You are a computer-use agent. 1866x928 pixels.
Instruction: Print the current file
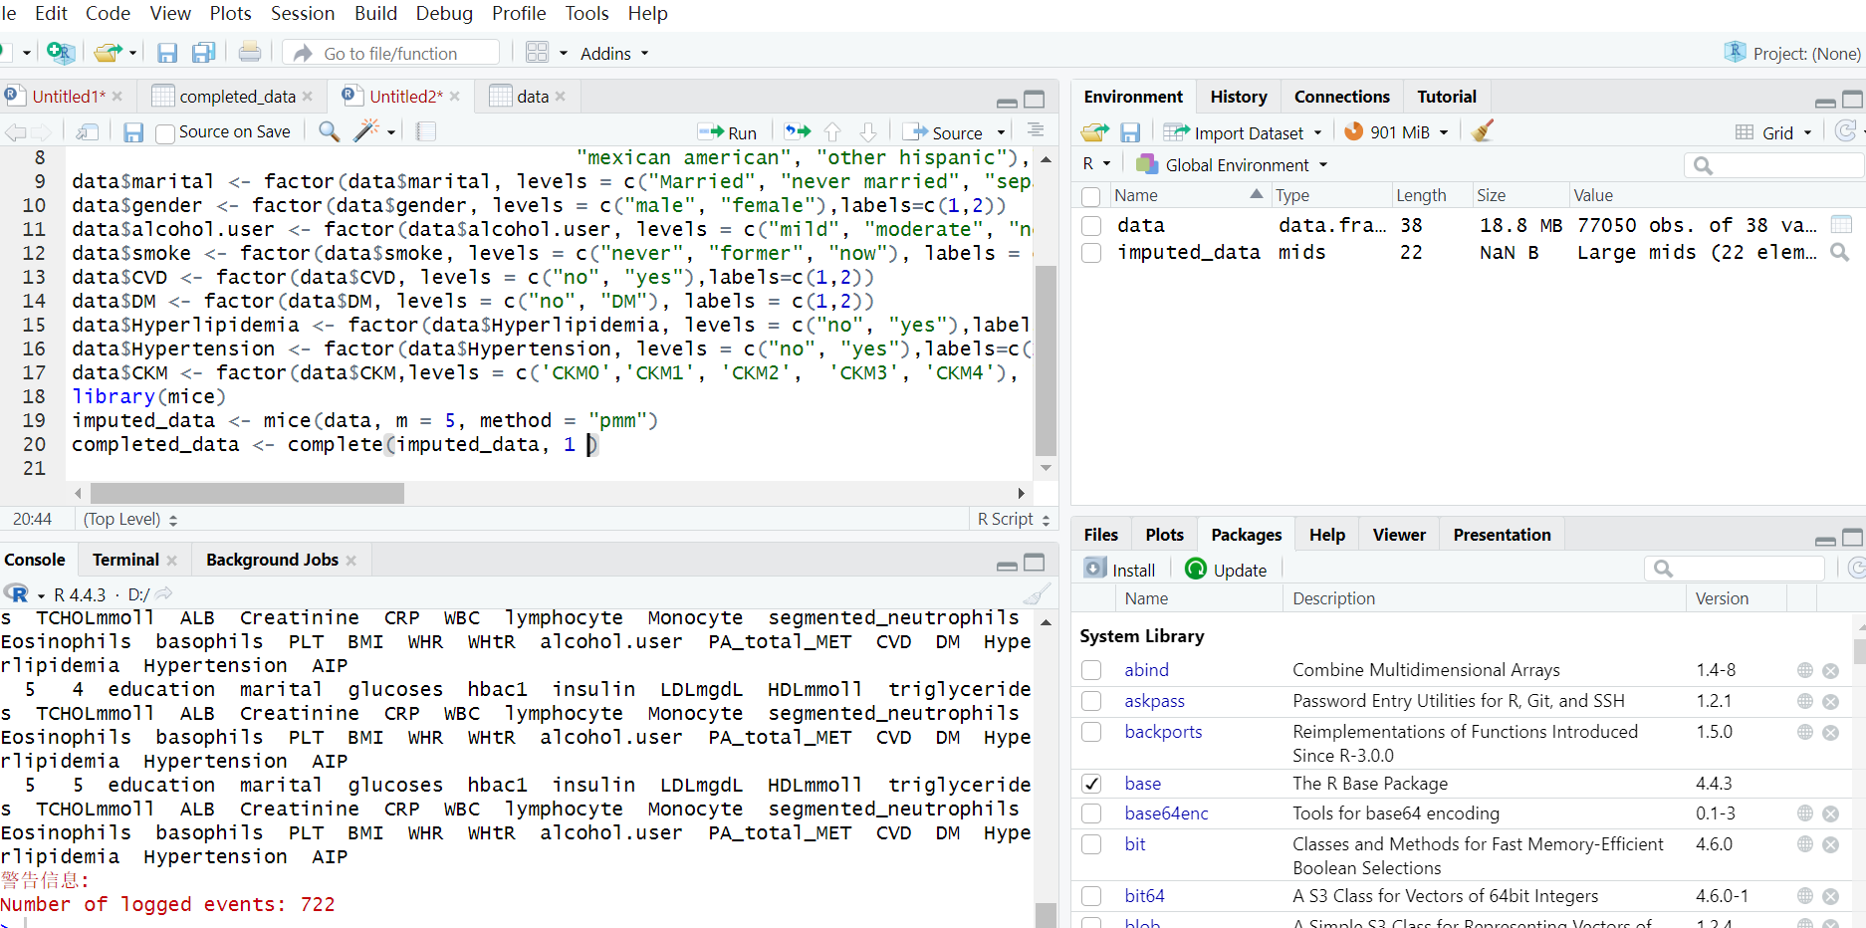tap(250, 52)
